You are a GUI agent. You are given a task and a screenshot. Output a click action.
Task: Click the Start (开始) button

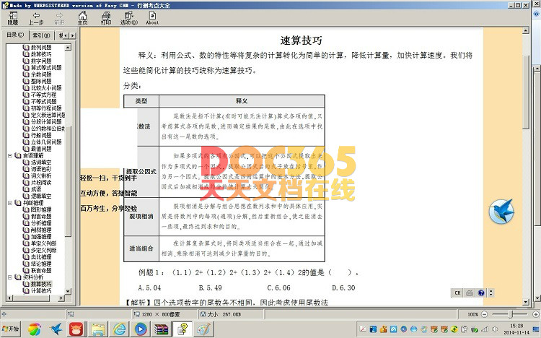(12, 329)
